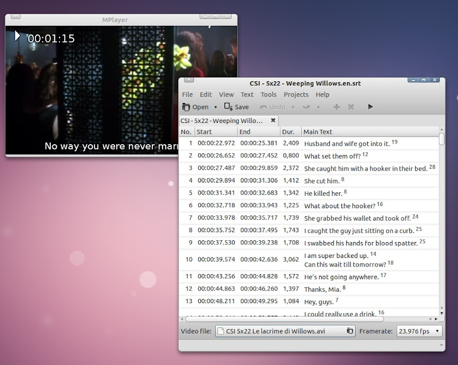Select "She grabbed his wallet and took off." text

coord(357,219)
